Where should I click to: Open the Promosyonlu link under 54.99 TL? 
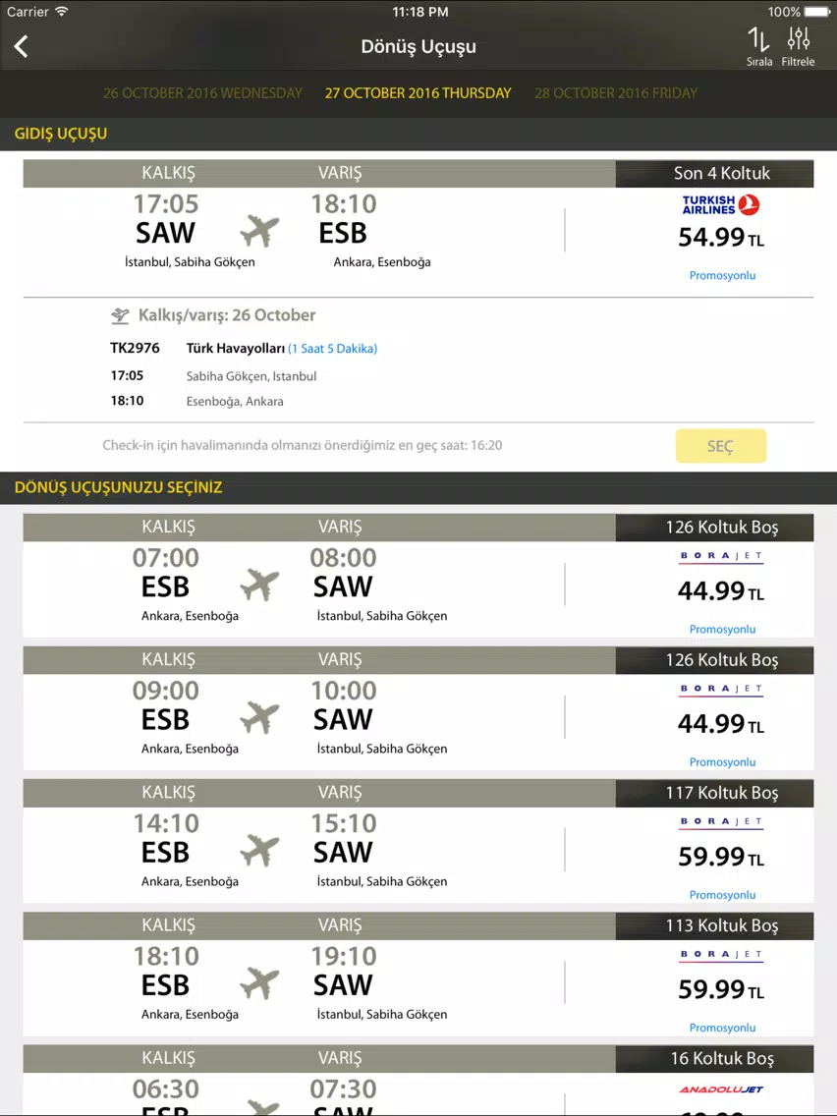(x=722, y=275)
